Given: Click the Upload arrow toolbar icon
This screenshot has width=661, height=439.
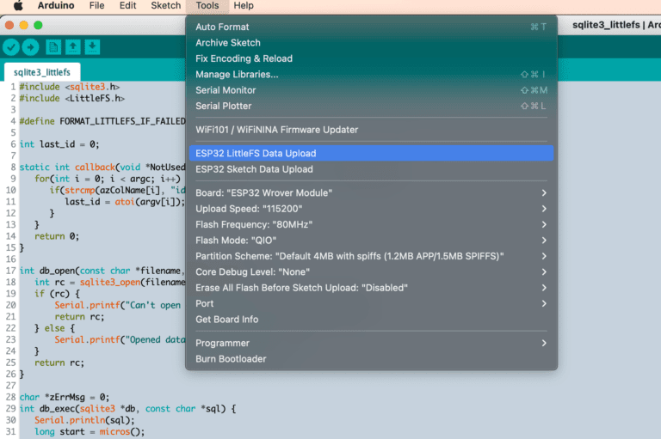Looking at the screenshot, I should tap(30, 48).
